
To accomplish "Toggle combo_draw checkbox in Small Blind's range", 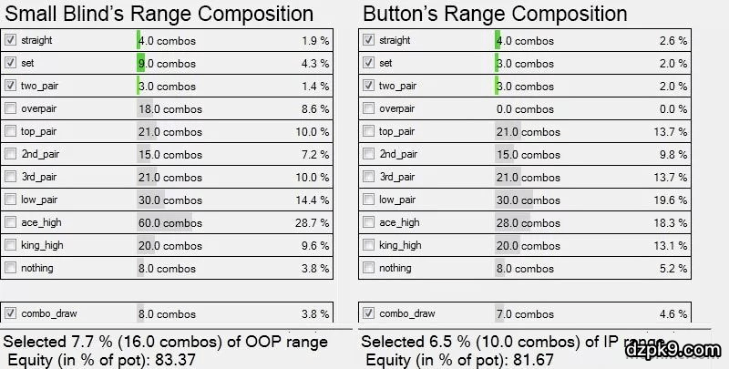I will click(x=10, y=313).
